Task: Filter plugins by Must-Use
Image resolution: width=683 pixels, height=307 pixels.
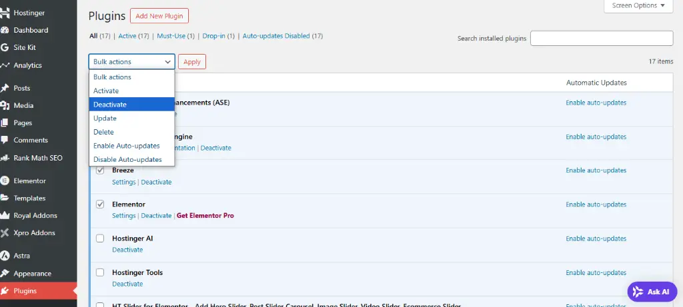Action: [171, 36]
